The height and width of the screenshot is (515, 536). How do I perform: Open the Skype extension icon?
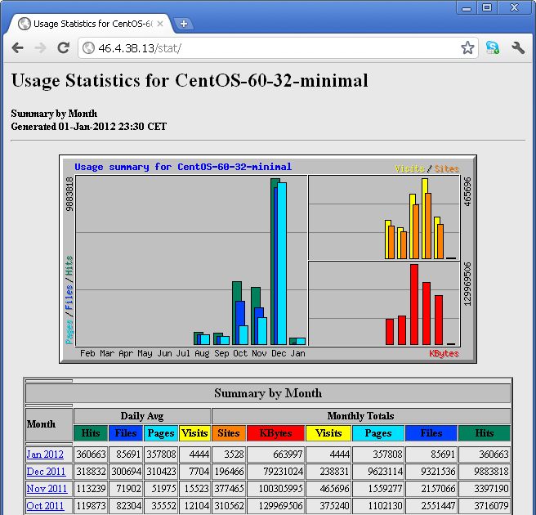pos(492,47)
